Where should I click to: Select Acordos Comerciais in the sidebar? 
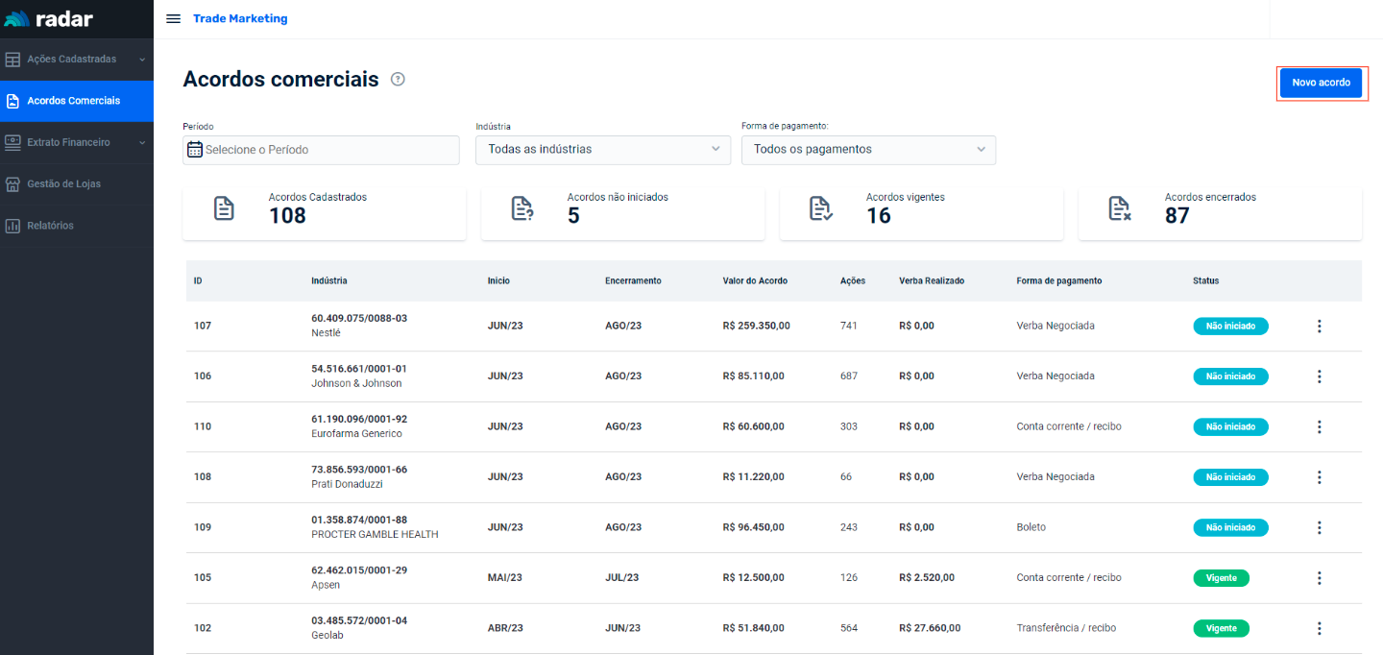[74, 101]
